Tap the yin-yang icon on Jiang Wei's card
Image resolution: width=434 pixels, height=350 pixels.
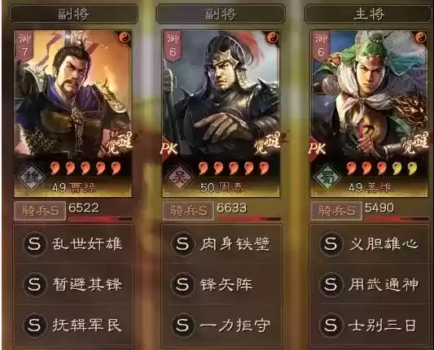(x=420, y=37)
